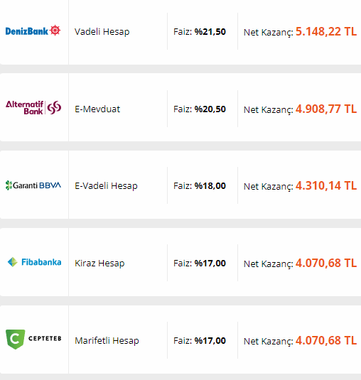Click the Fibabanka logo
Viewport: 361px width, 380px height.
coord(34,262)
